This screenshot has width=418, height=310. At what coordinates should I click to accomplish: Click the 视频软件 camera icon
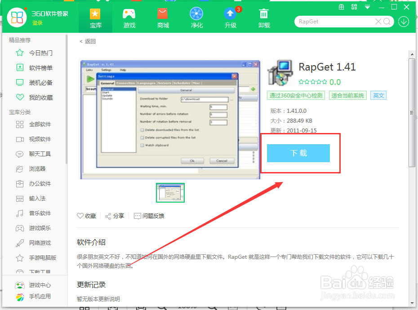click(20, 139)
